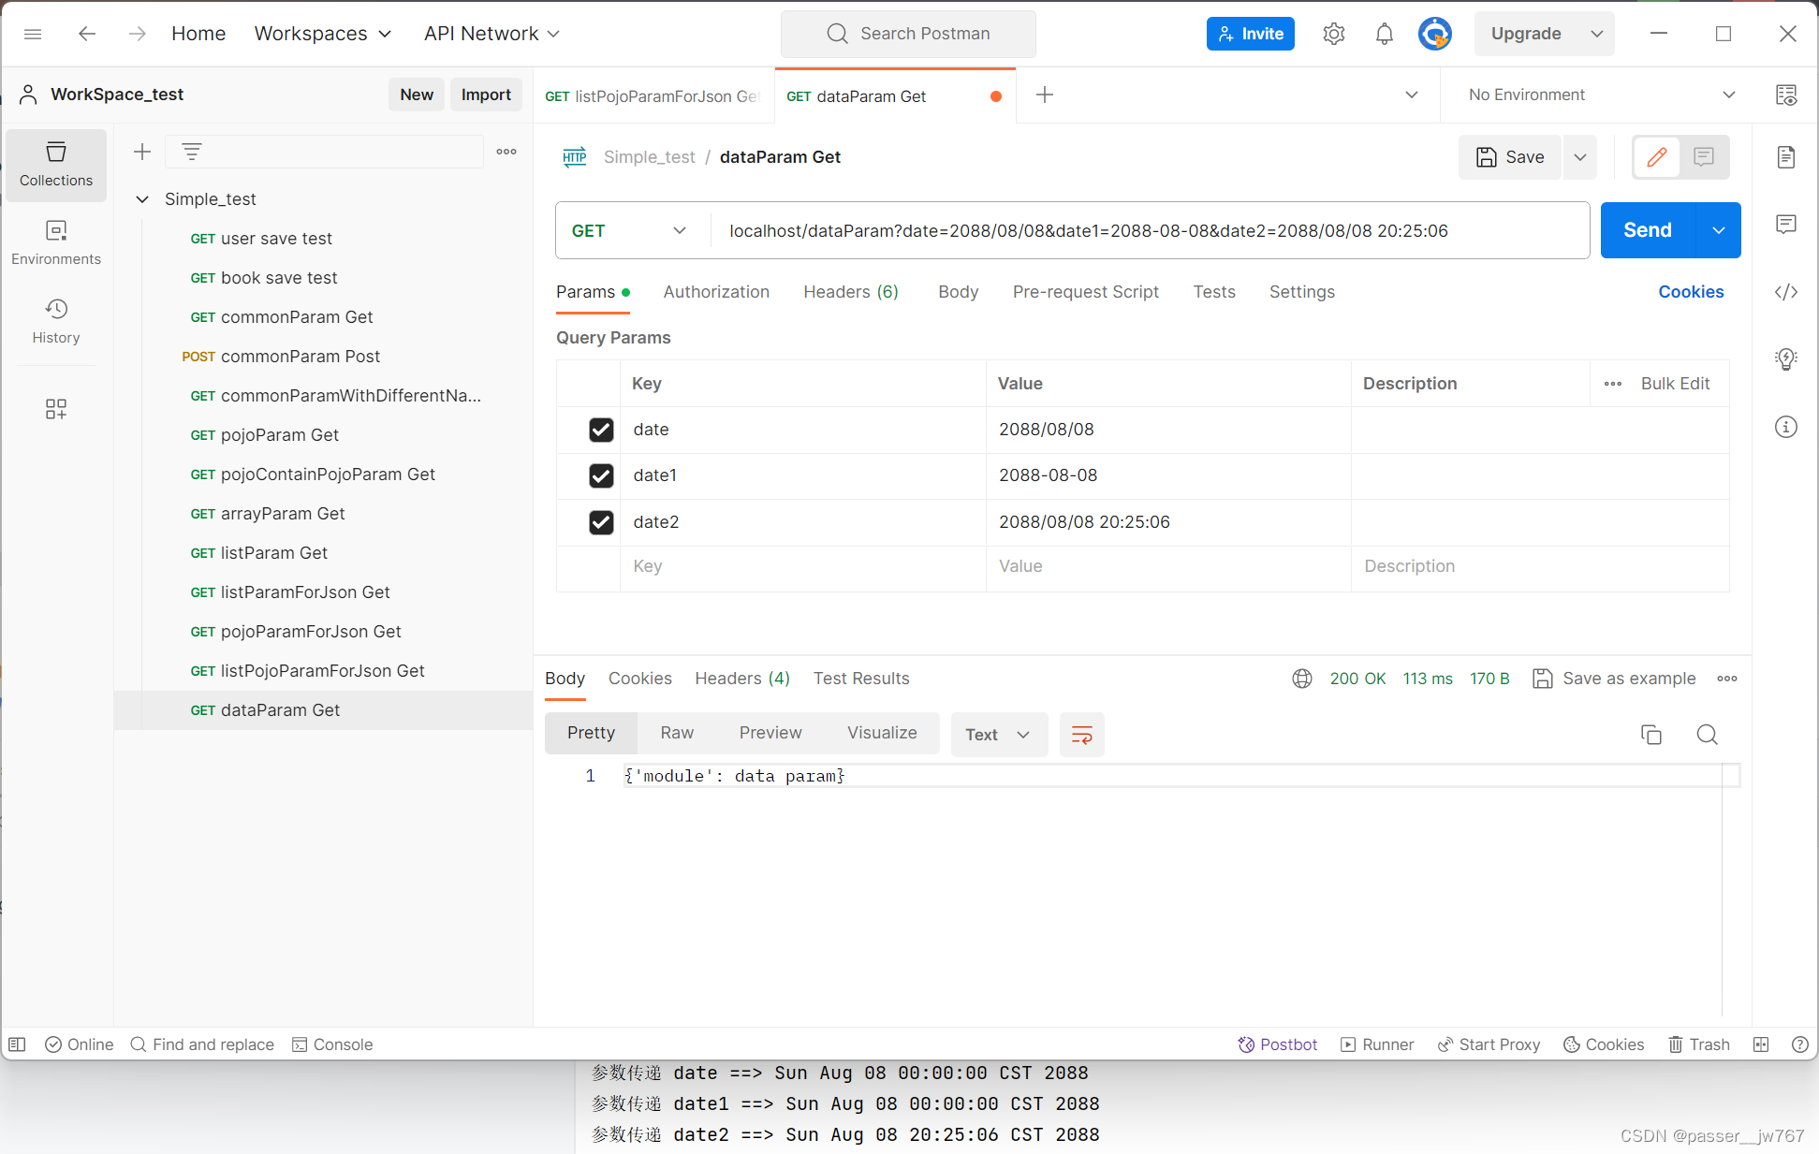Switch to the Tests tab
Viewport: 1819px width, 1154px height.
pos(1214,290)
